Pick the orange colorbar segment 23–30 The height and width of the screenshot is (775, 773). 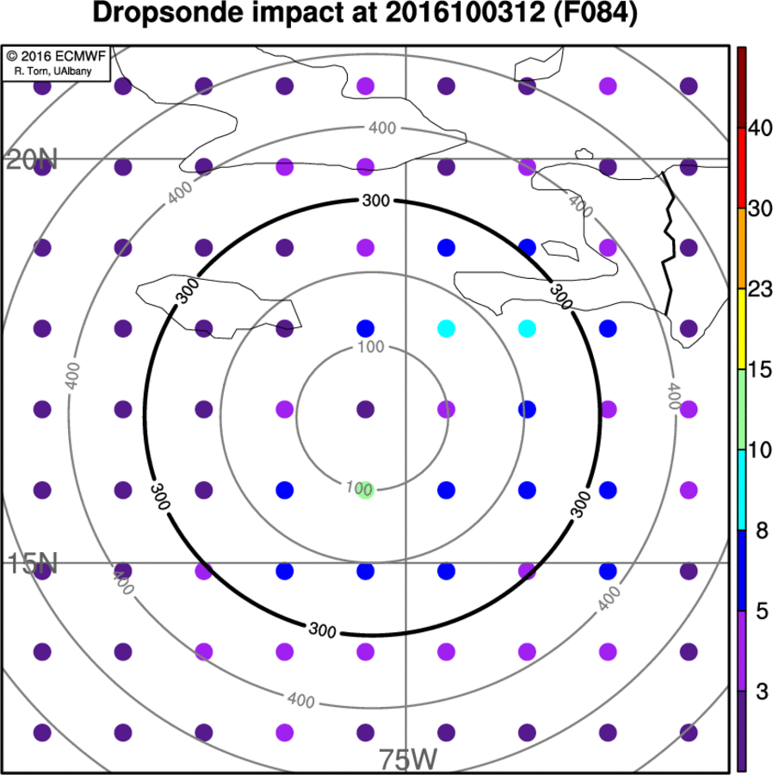[x=741, y=249]
